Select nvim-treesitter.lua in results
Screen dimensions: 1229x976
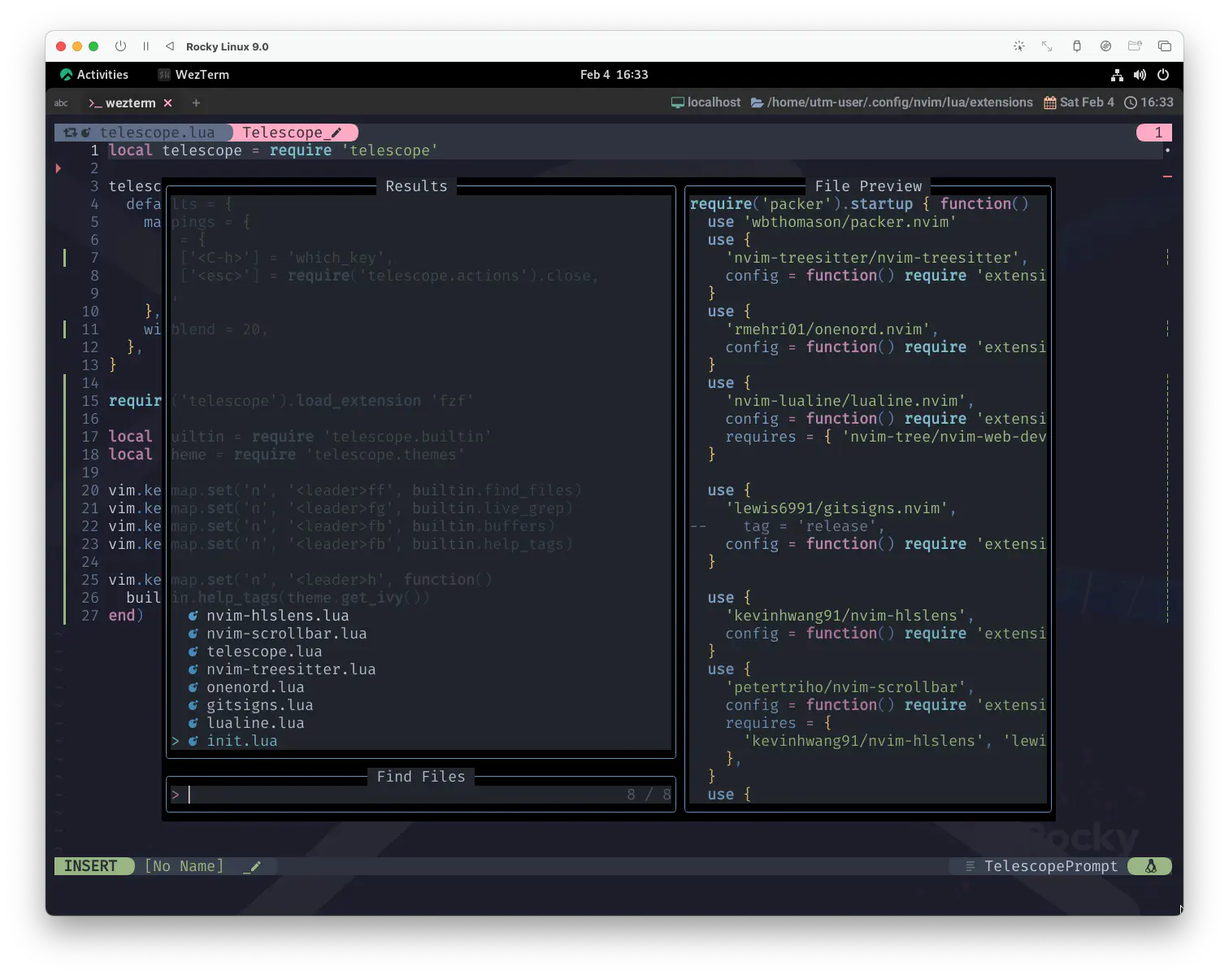pos(291,669)
